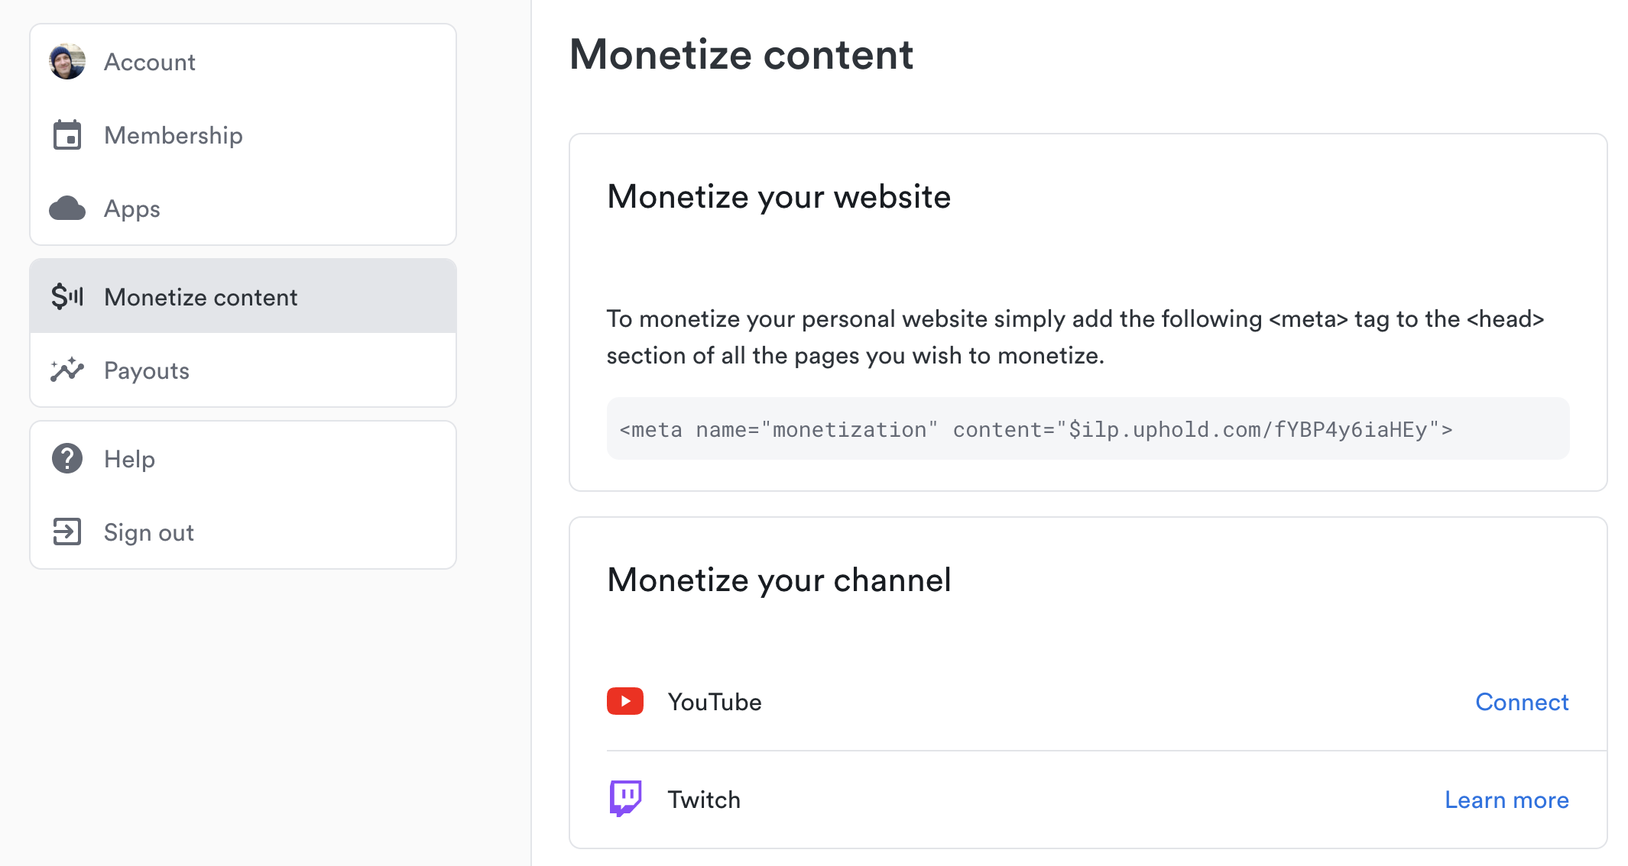This screenshot has width=1628, height=866.
Task: Open the Account menu item
Action: (150, 62)
